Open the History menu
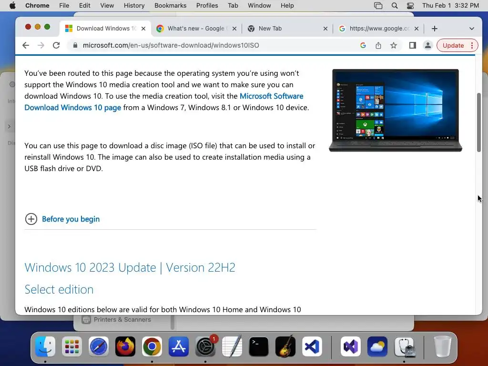 134,6
